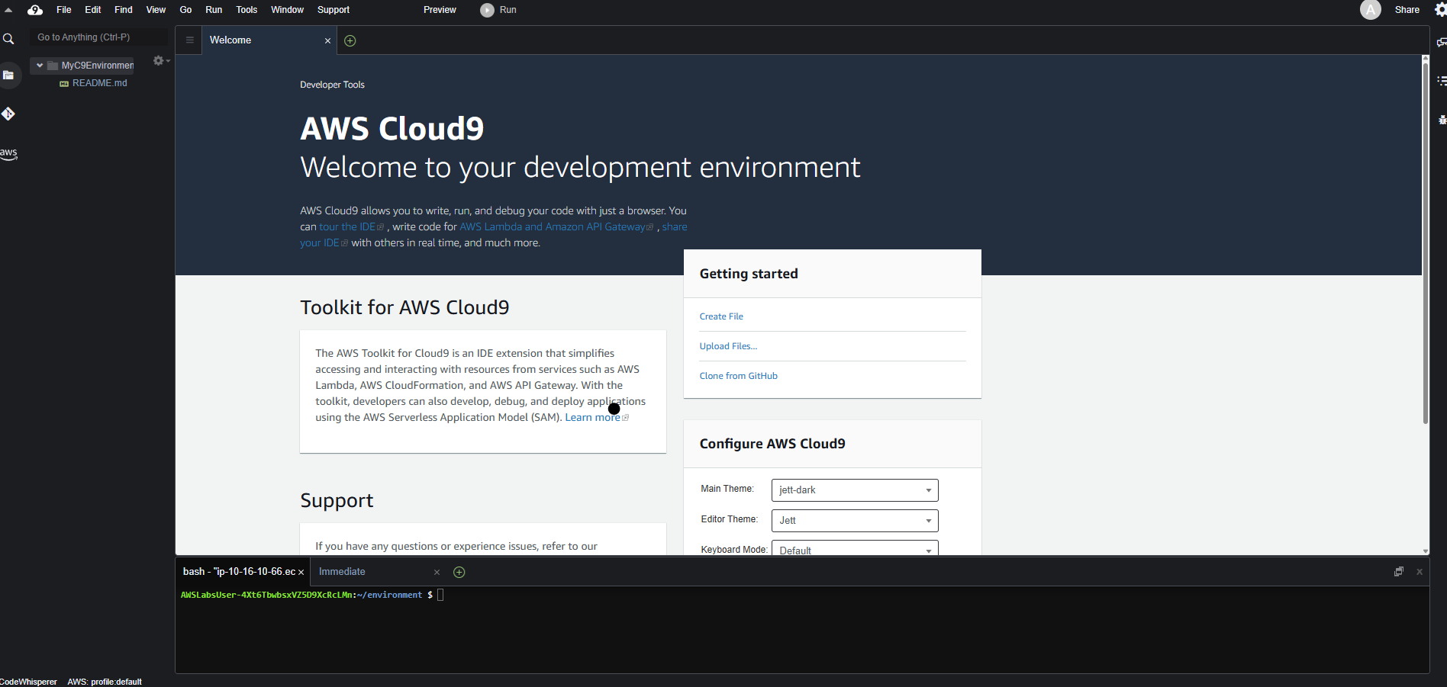This screenshot has width=1447, height=687.
Task: Open the tour the IDE link
Action: click(x=351, y=227)
